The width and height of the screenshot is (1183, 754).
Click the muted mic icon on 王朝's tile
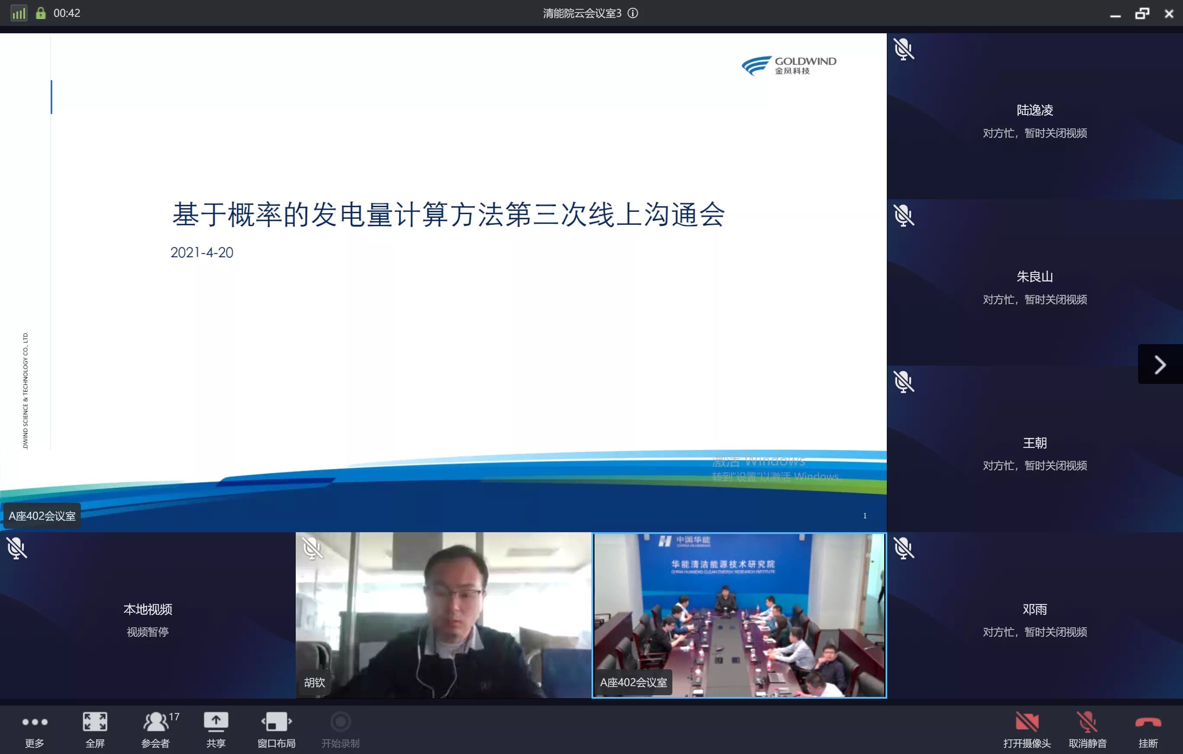click(x=903, y=382)
